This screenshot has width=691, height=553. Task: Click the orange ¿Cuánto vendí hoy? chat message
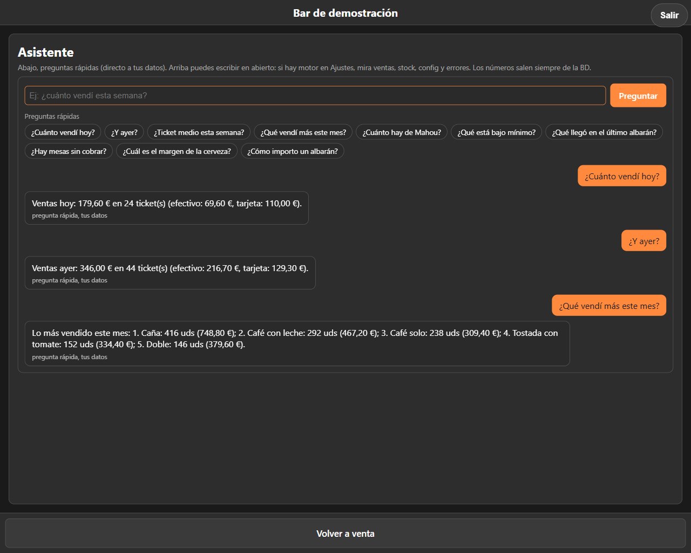pyautogui.click(x=622, y=176)
